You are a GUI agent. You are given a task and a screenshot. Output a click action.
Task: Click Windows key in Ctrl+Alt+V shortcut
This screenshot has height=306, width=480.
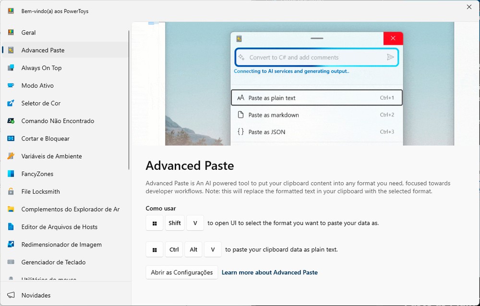(155, 249)
